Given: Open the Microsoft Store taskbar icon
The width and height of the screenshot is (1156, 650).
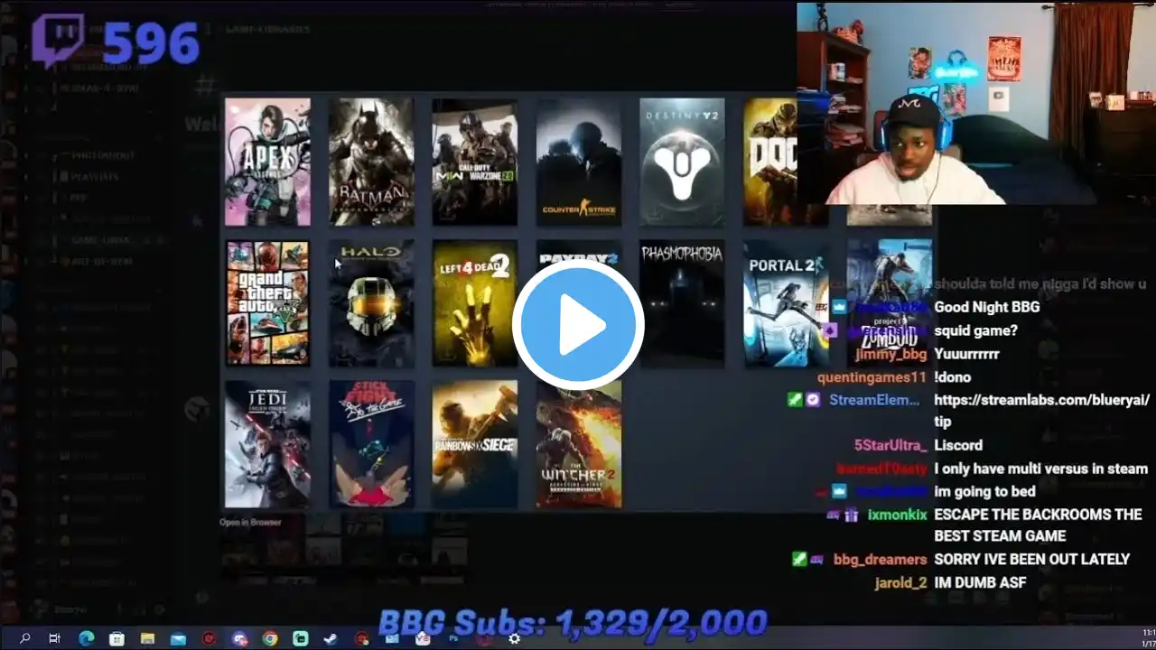Looking at the screenshot, I should click(x=117, y=638).
